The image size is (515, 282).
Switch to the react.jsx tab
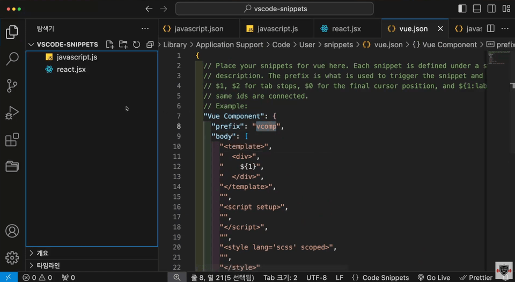click(x=348, y=28)
